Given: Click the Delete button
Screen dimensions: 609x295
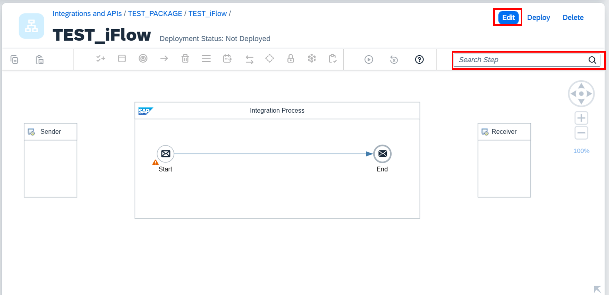Looking at the screenshot, I should pyautogui.click(x=573, y=18).
